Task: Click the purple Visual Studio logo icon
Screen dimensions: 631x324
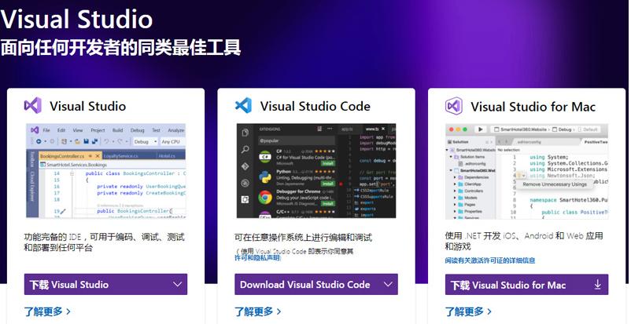Action: [33, 106]
